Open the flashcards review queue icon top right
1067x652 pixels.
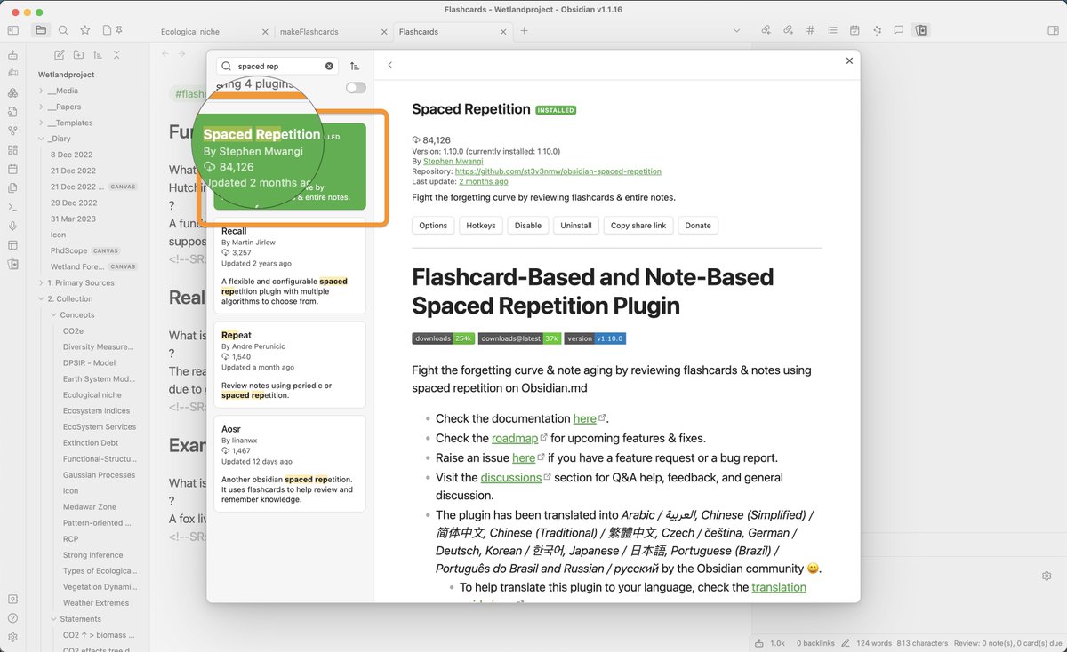921,30
